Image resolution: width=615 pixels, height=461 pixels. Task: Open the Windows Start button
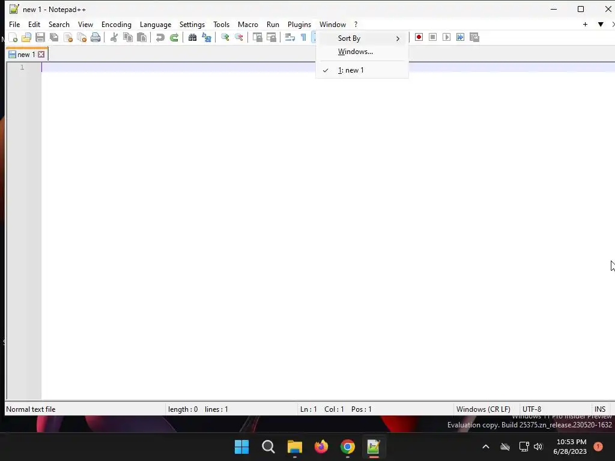click(x=241, y=447)
